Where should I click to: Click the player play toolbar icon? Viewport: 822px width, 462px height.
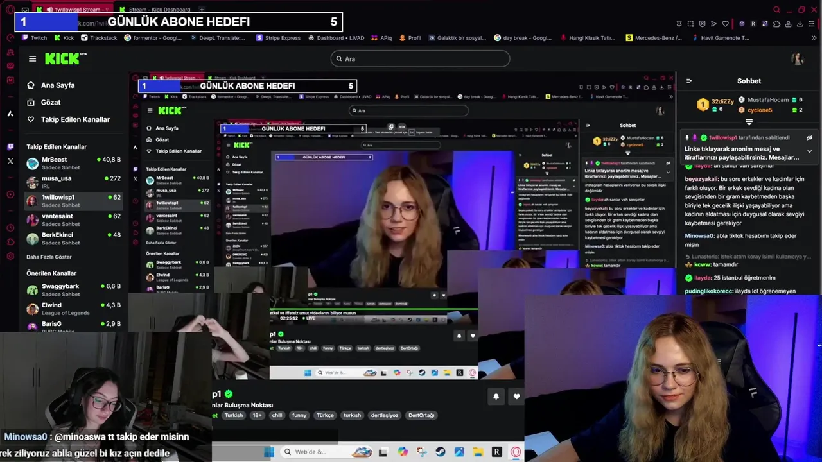713,24
